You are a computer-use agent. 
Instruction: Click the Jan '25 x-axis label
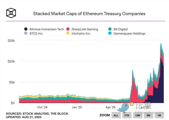[x=77, y=107]
